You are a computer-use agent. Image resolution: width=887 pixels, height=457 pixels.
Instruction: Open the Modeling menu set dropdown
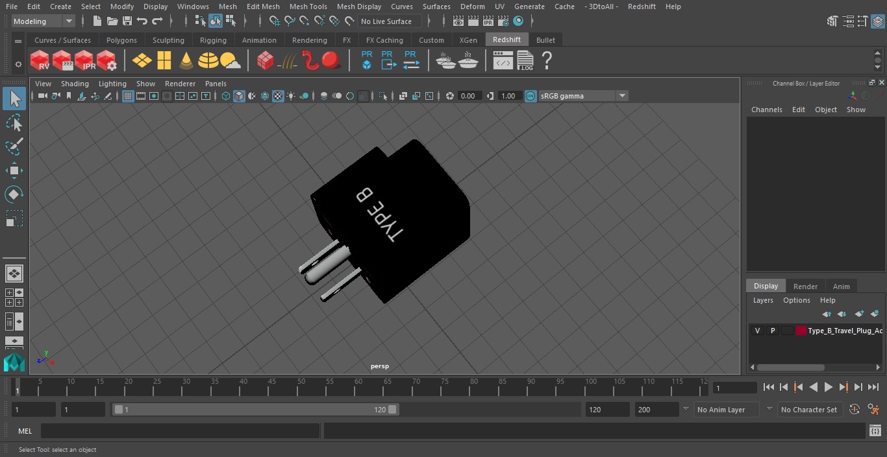pos(44,21)
